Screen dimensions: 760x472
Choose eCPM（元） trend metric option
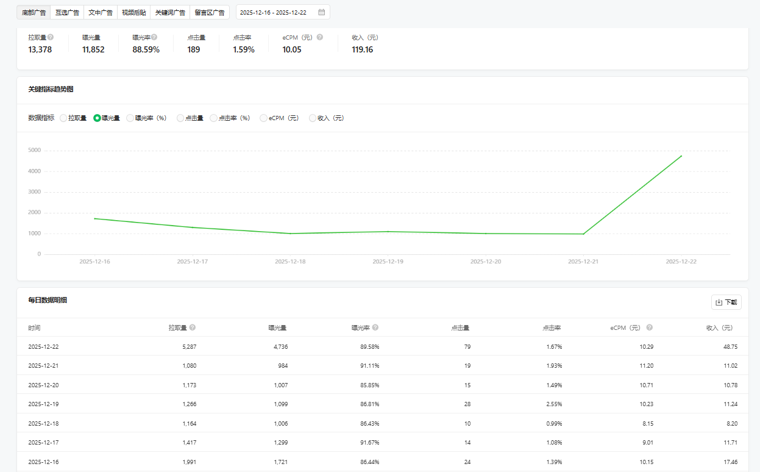[264, 118]
